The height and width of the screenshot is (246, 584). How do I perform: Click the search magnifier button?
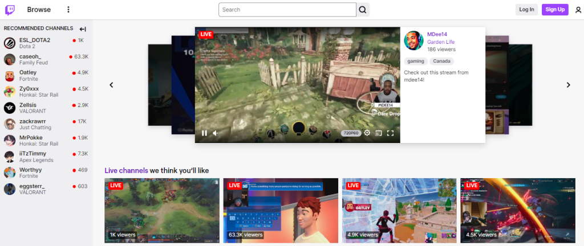point(363,10)
